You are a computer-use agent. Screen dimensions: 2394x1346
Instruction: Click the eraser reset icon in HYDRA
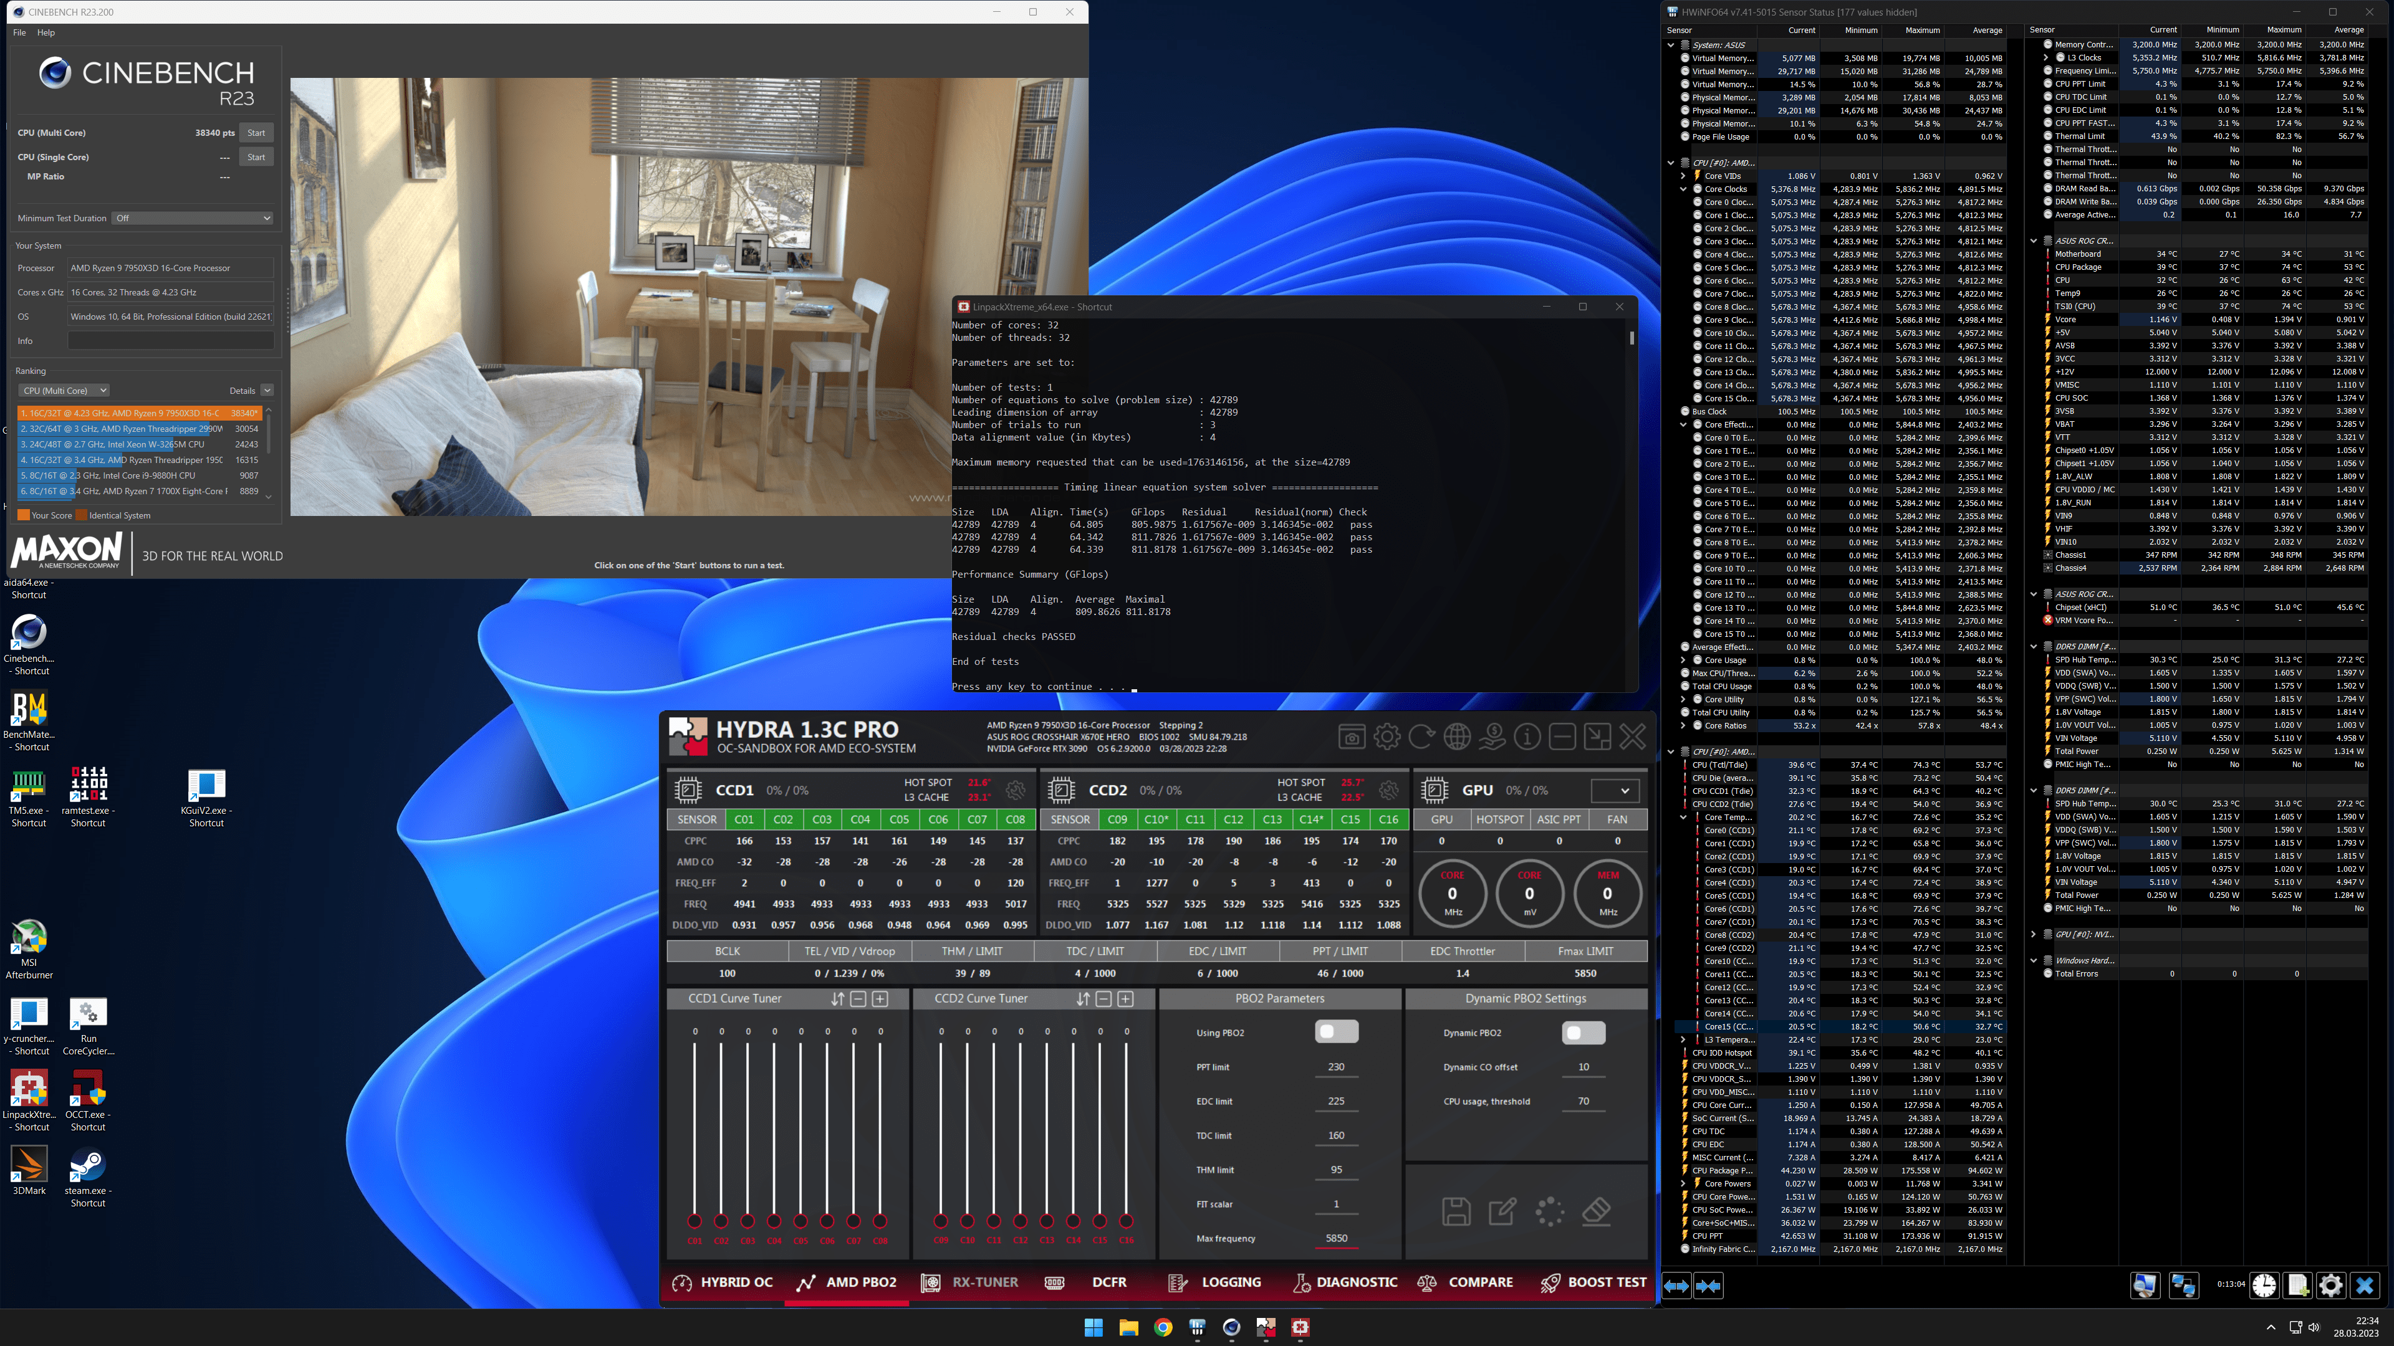[1596, 1211]
